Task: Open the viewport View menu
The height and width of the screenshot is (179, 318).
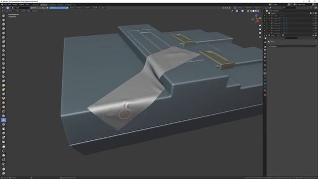Action: pos(18,11)
